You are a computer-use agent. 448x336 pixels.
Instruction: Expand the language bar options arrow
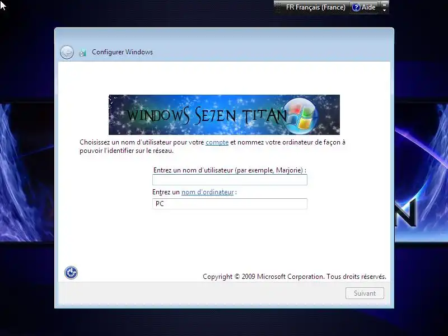(385, 10)
